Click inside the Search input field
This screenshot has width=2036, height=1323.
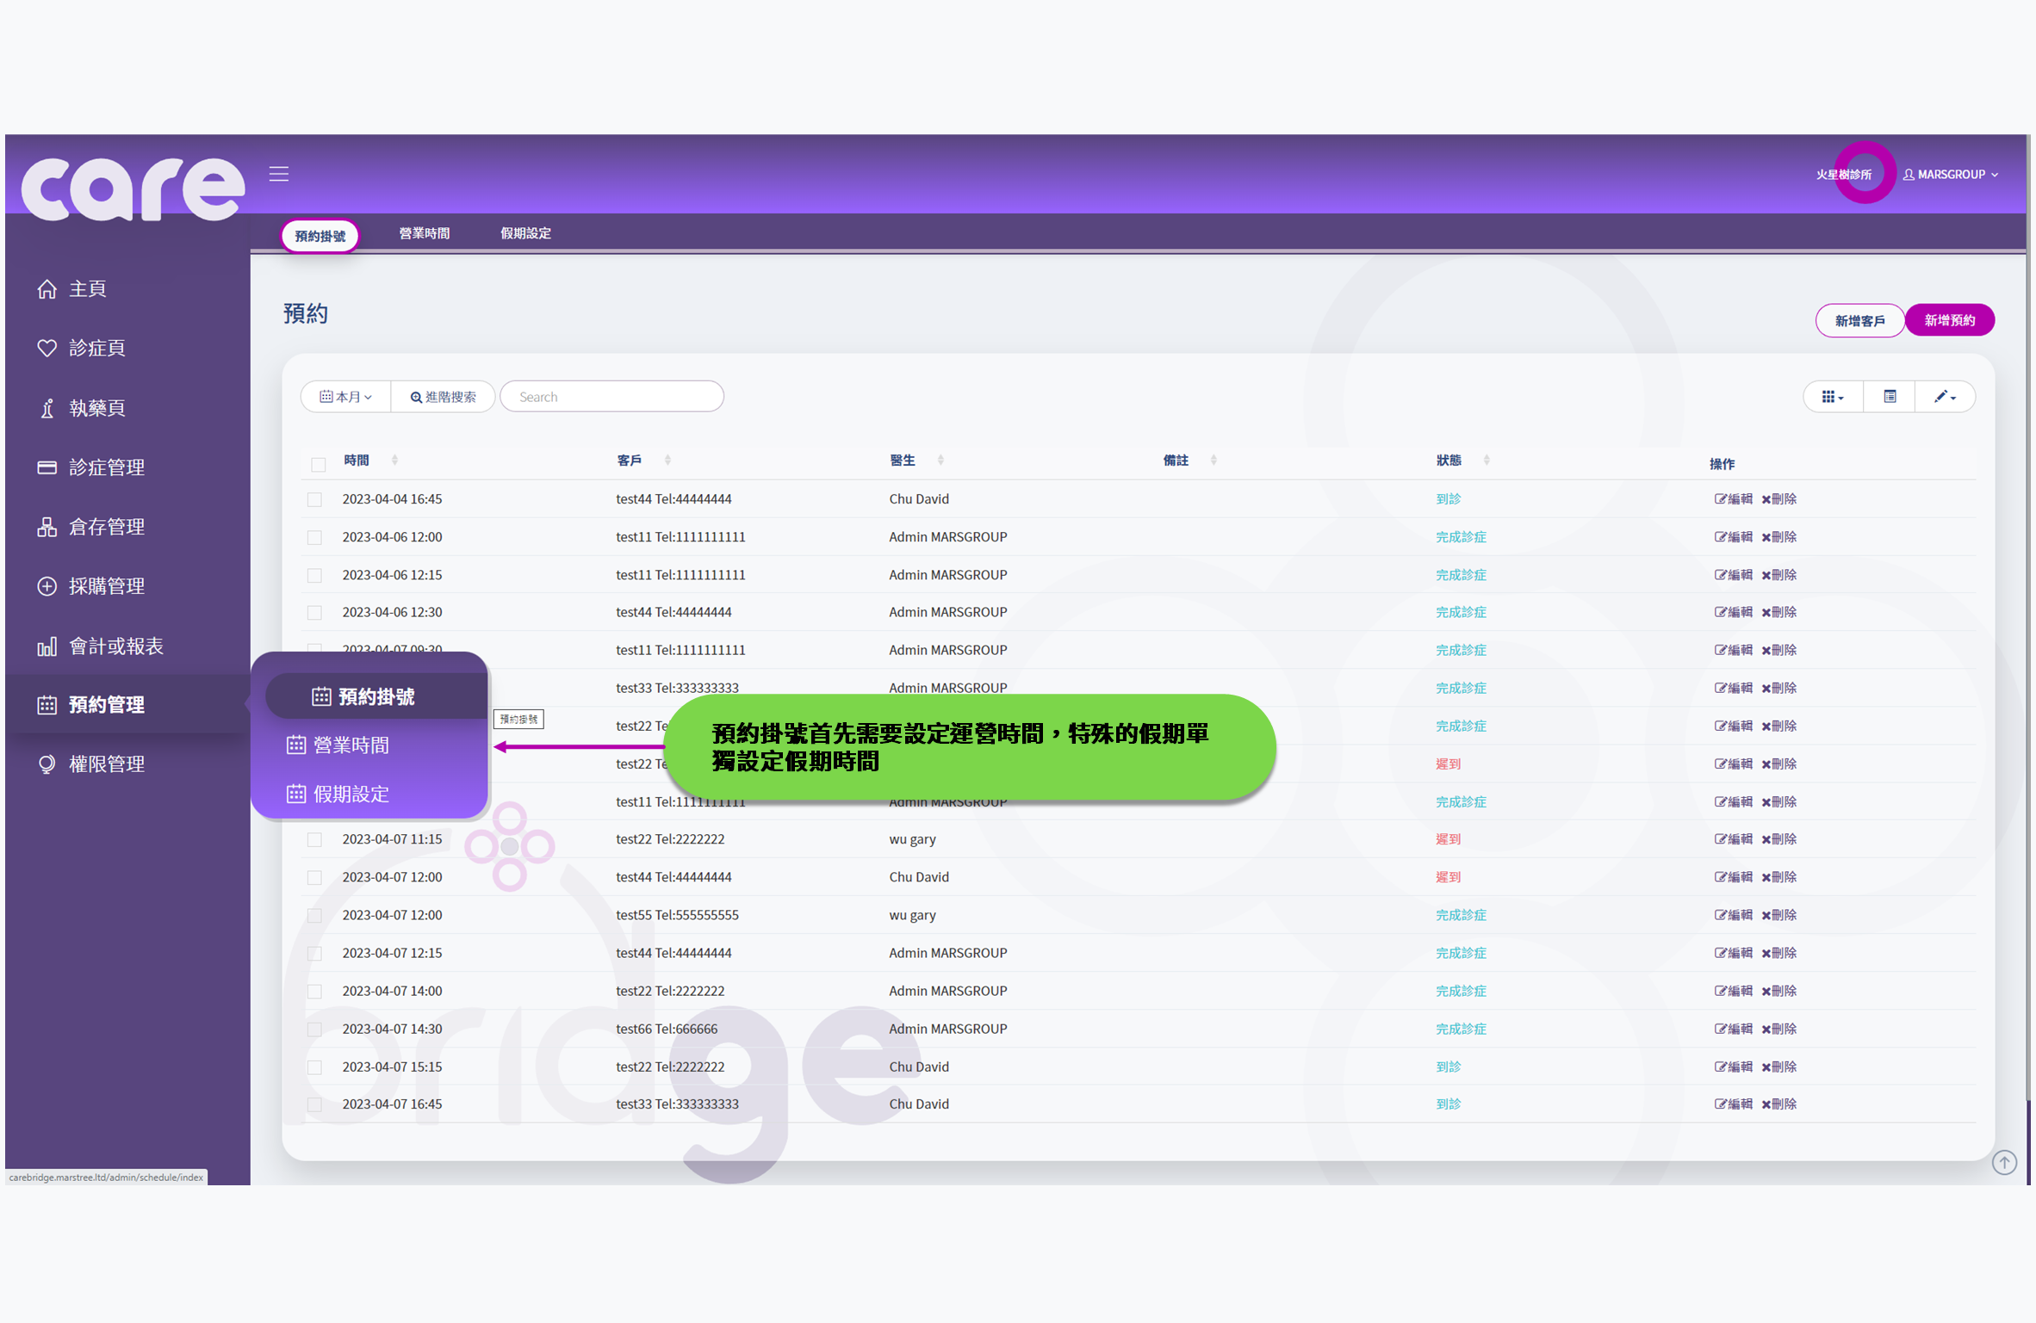click(611, 396)
